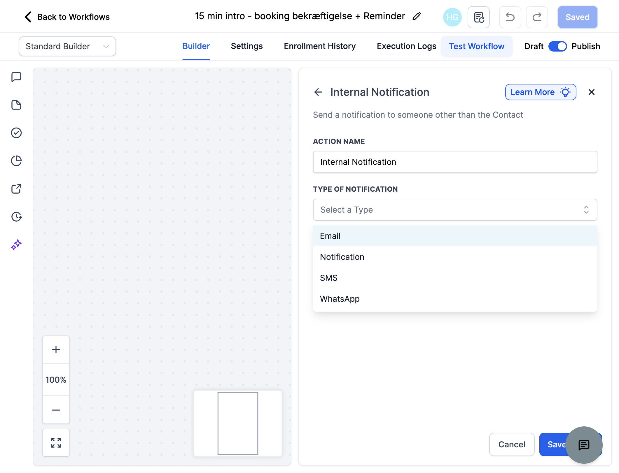
Task: Click the 100% zoom level indicator
Action: (56, 380)
